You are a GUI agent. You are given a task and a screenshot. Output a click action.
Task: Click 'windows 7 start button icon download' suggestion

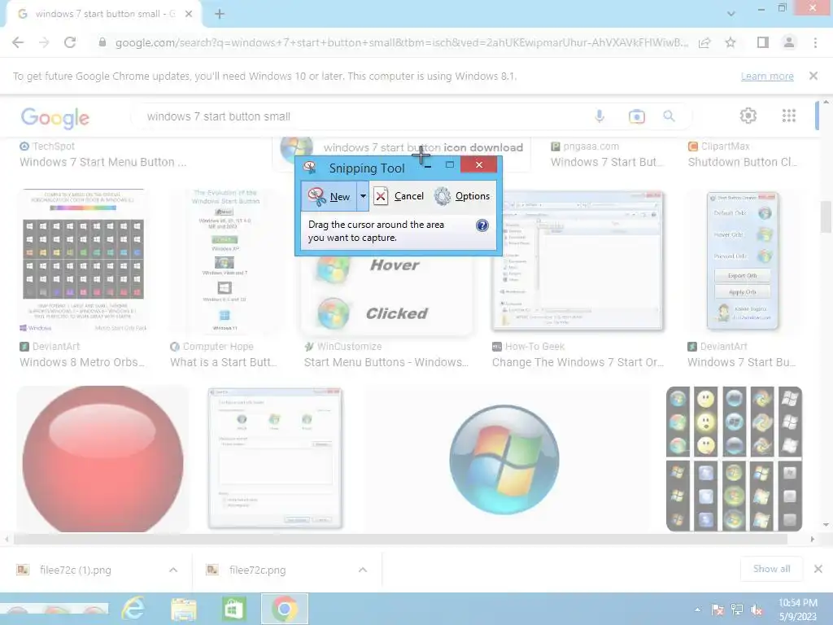(x=423, y=148)
